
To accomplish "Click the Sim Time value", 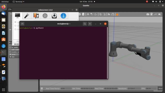I will [87, 88].
